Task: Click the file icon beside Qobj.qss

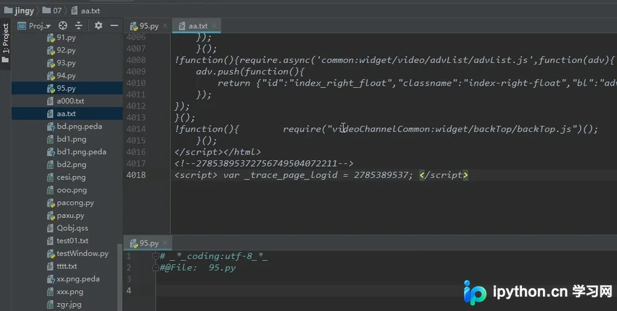Action: point(51,228)
